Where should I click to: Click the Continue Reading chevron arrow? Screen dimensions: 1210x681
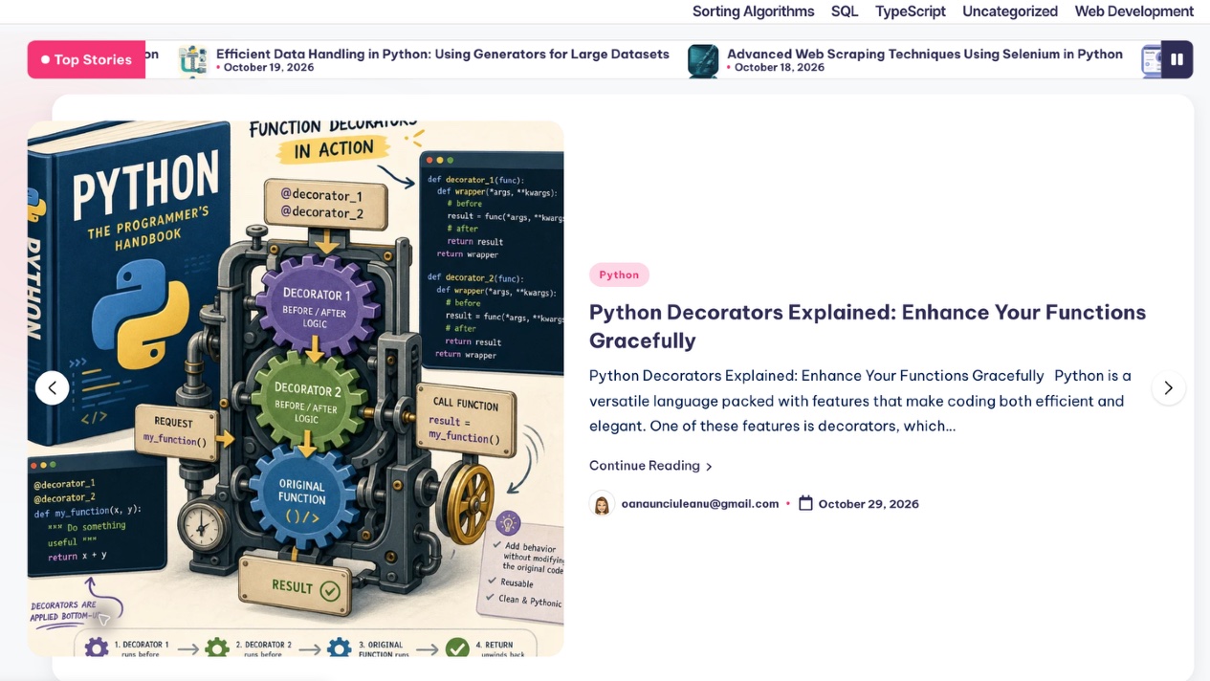709,467
